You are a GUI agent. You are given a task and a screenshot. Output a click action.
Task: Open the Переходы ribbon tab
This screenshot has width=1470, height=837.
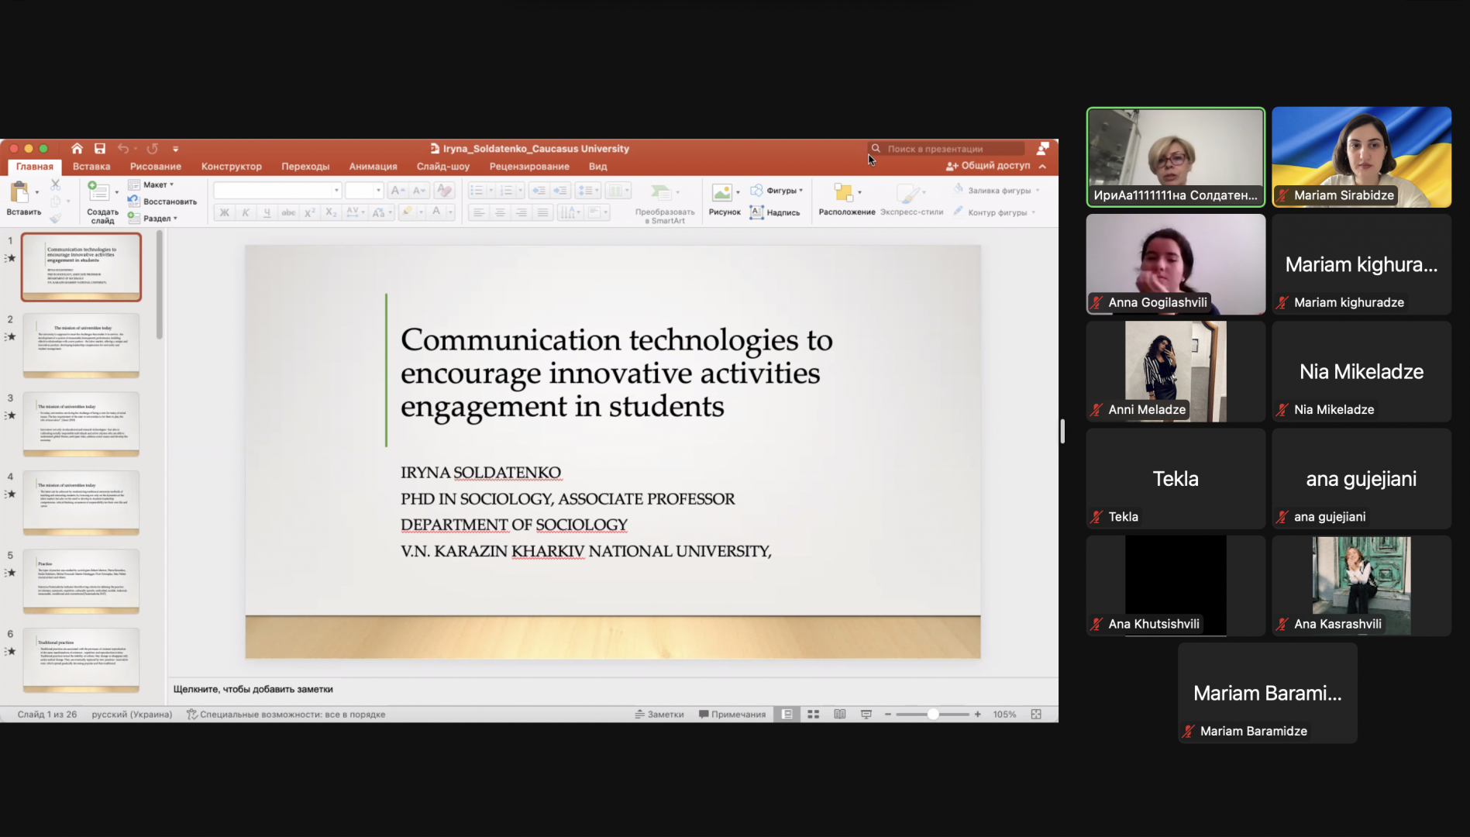point(305,167)
